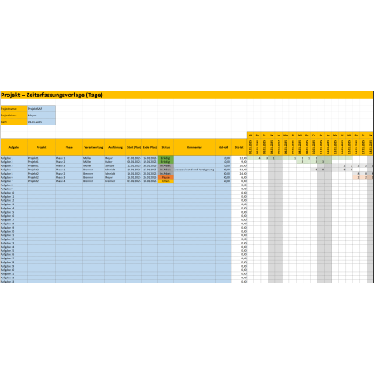Click the Kommentar column header
Viewport: 374px width, 374px height.
point(194,147)
